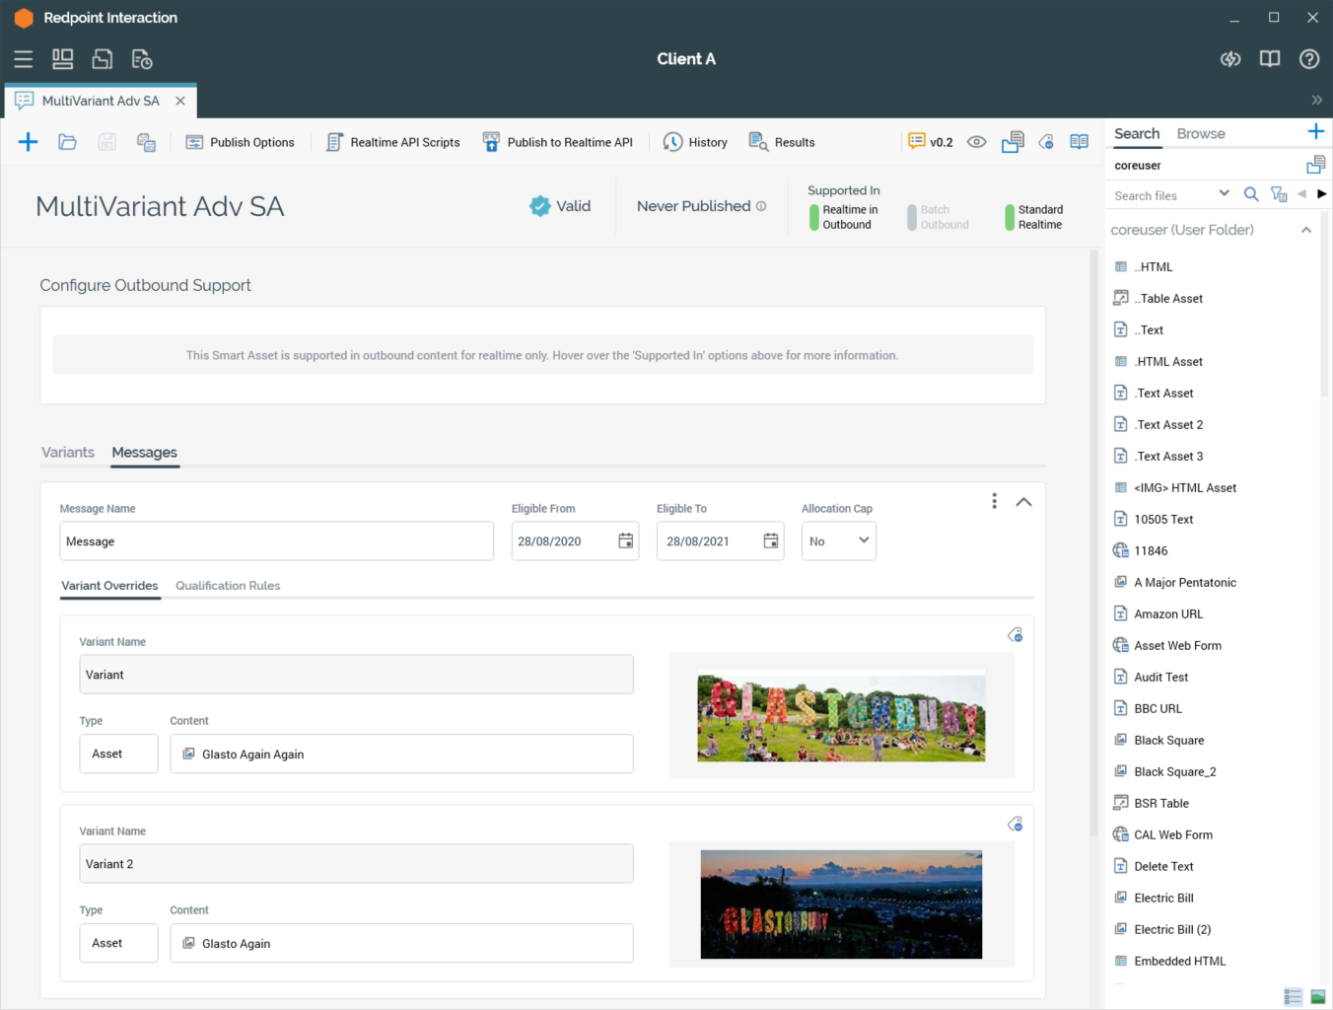Viewport: 1333px width, 1010px height.
Task: Collapse the coreuser User Folder section
Action: click(1305, 230)
